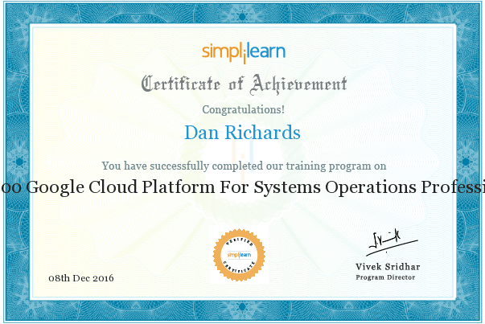
Task: Select the 'Congratulations!' text
Action: click(243, 110)
